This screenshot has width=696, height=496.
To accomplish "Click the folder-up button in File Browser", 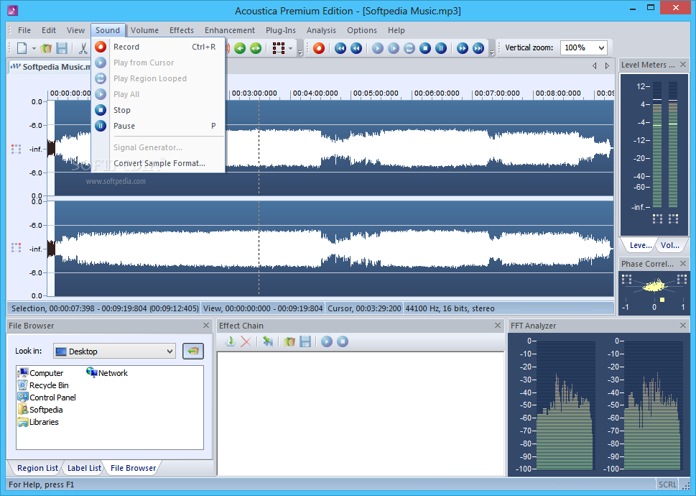I will pos(193,351).
